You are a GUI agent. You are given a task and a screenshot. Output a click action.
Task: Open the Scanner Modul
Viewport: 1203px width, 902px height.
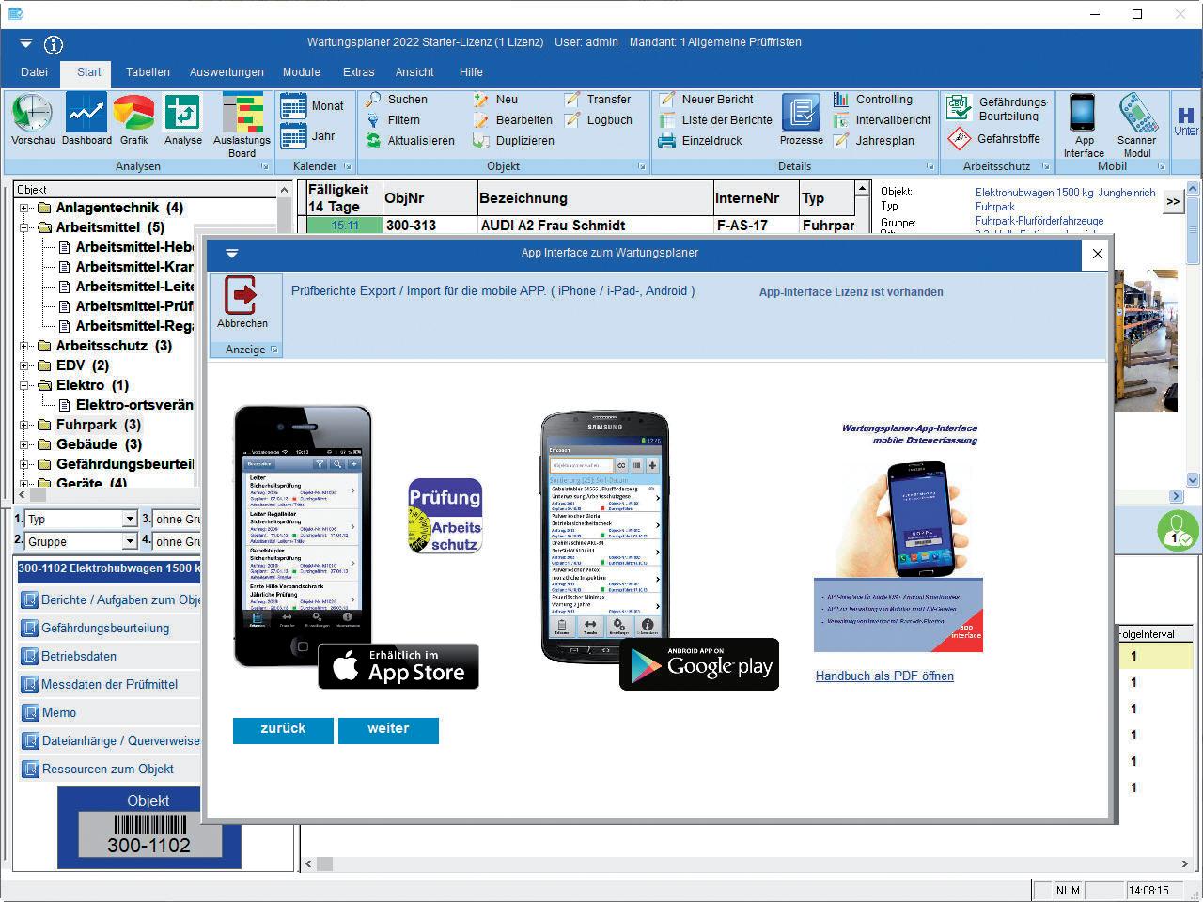click(x=1137, y=126)
